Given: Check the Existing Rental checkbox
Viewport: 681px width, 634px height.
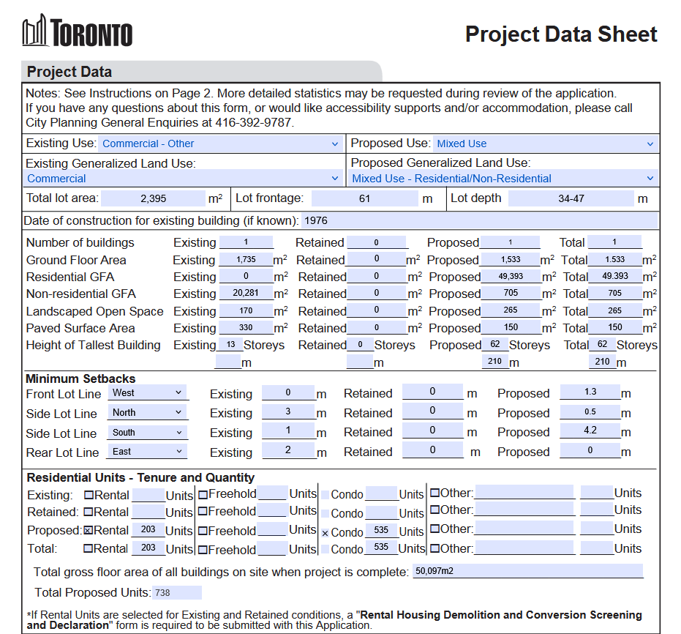Looking at the screenshot, I should (x=89, y=495).
